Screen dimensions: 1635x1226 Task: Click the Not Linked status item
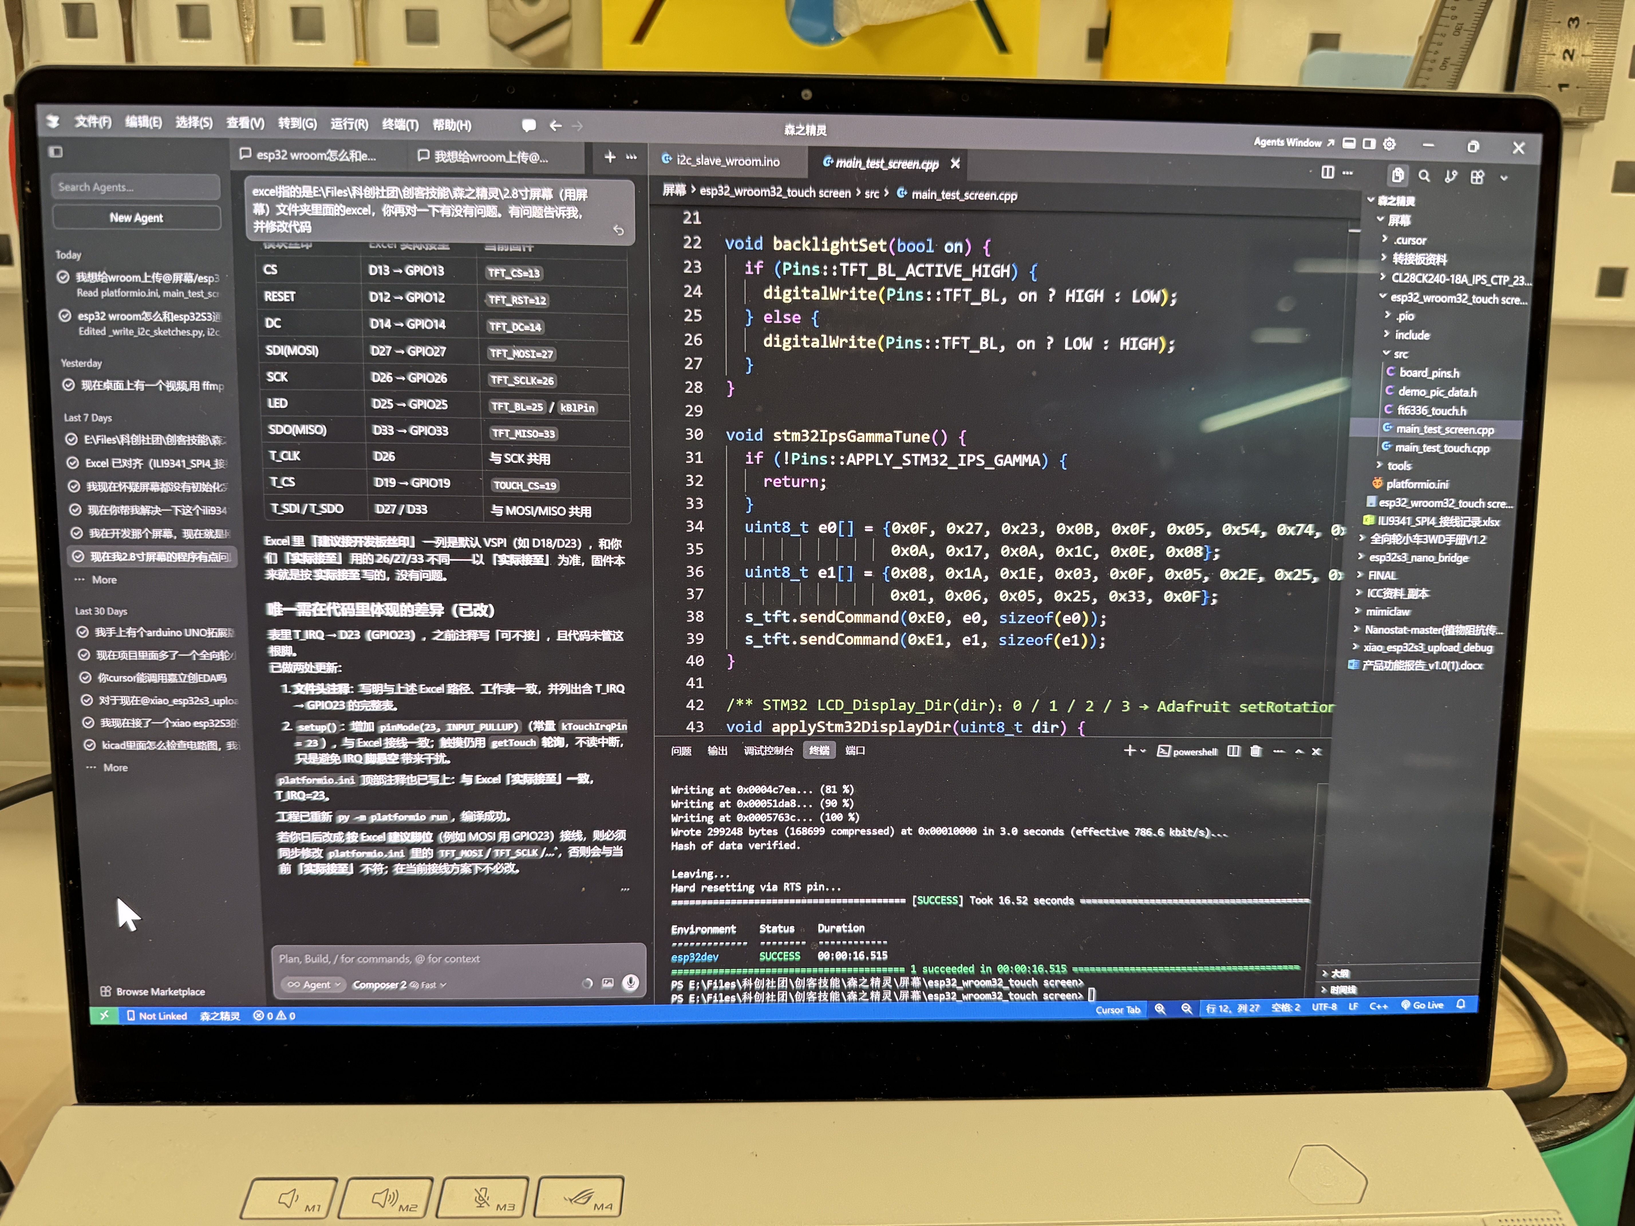click(157, 1016)
